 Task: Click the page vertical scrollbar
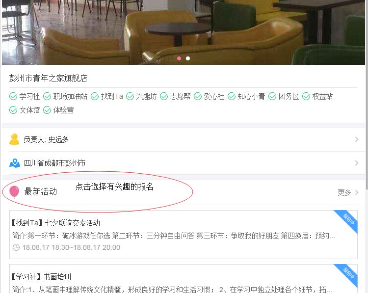coord(367,94)
